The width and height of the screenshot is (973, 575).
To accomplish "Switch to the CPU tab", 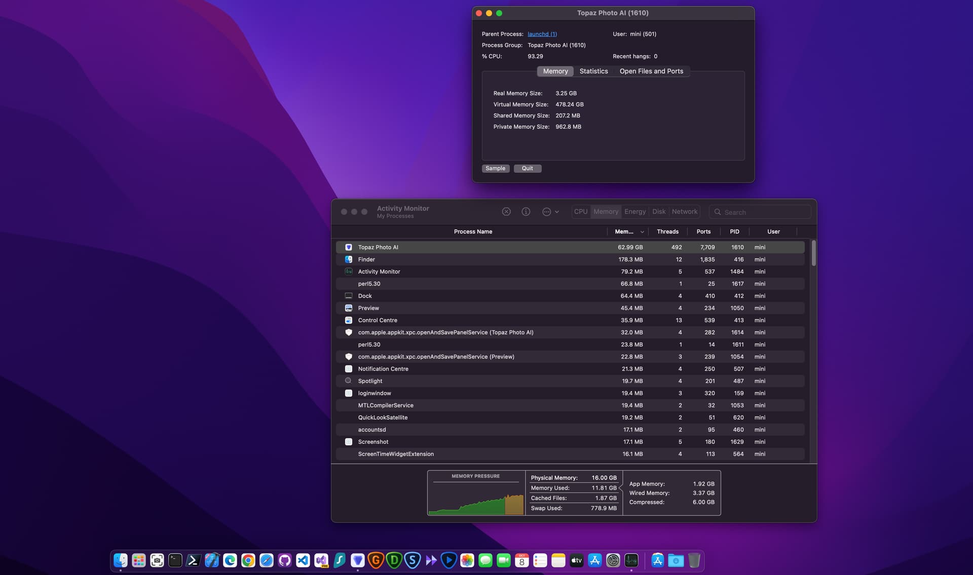I will (581, 212).
